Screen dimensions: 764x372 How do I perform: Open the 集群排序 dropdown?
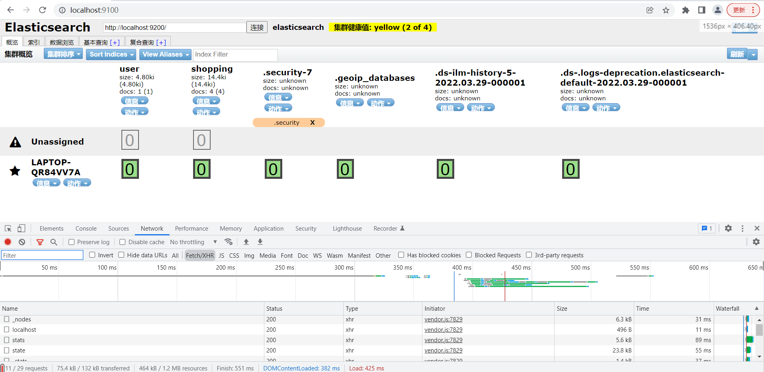(x=63, y=54)
